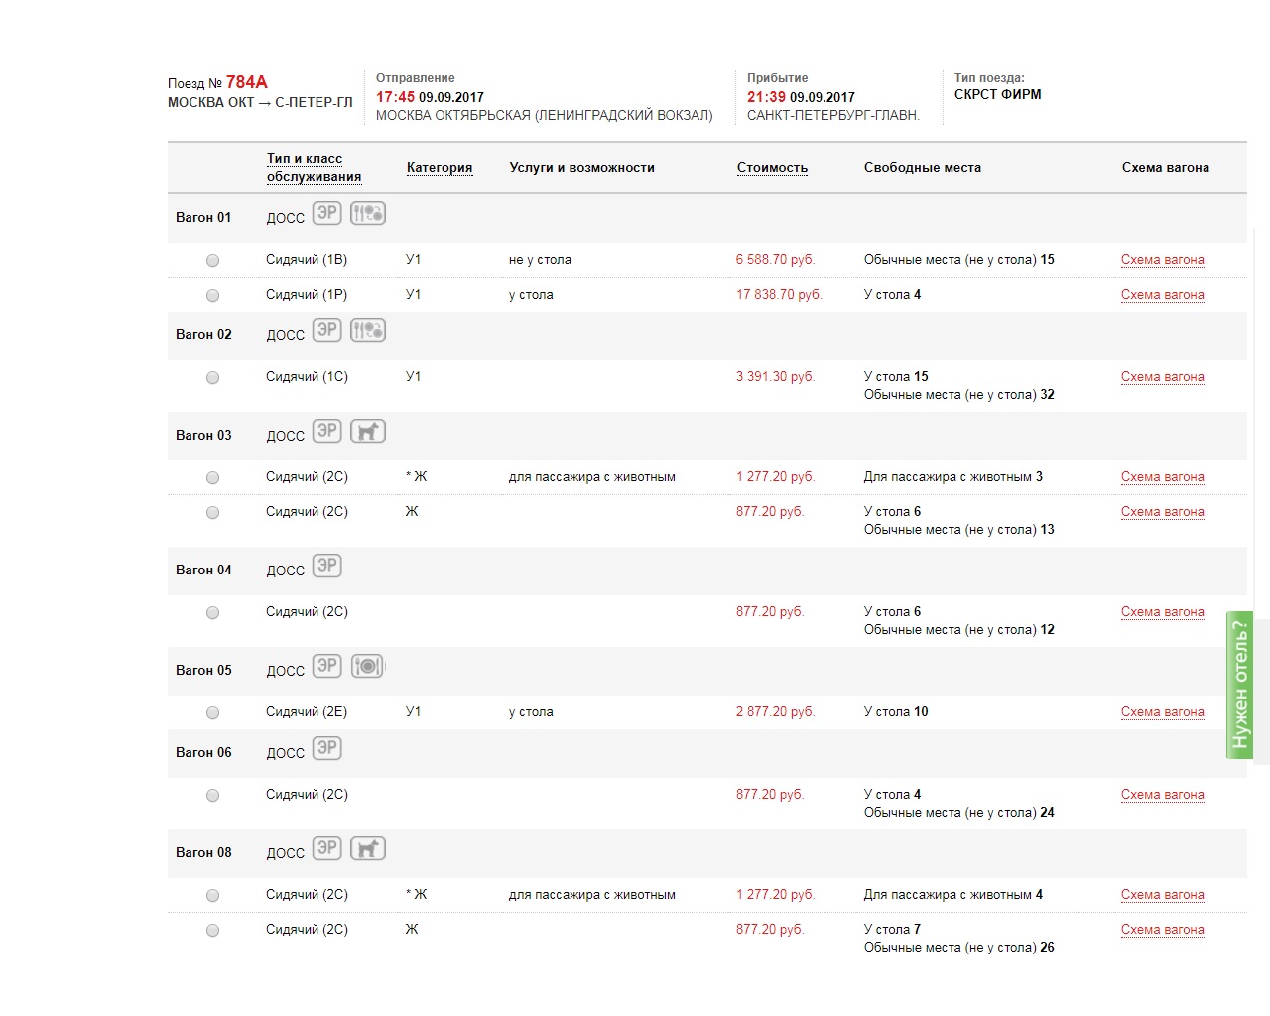The height and width of the screenshot is (1016, 1270).
Task: Open Схема вагона link for Сидячий (1В)
Action: point(1163,260)
